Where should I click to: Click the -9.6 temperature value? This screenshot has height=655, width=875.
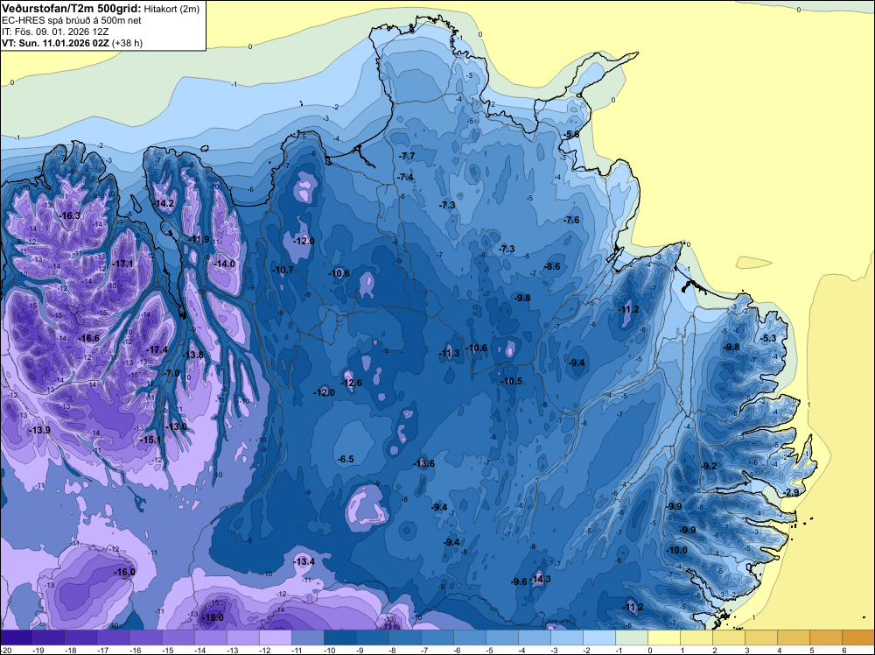click(x=518, y=581)
